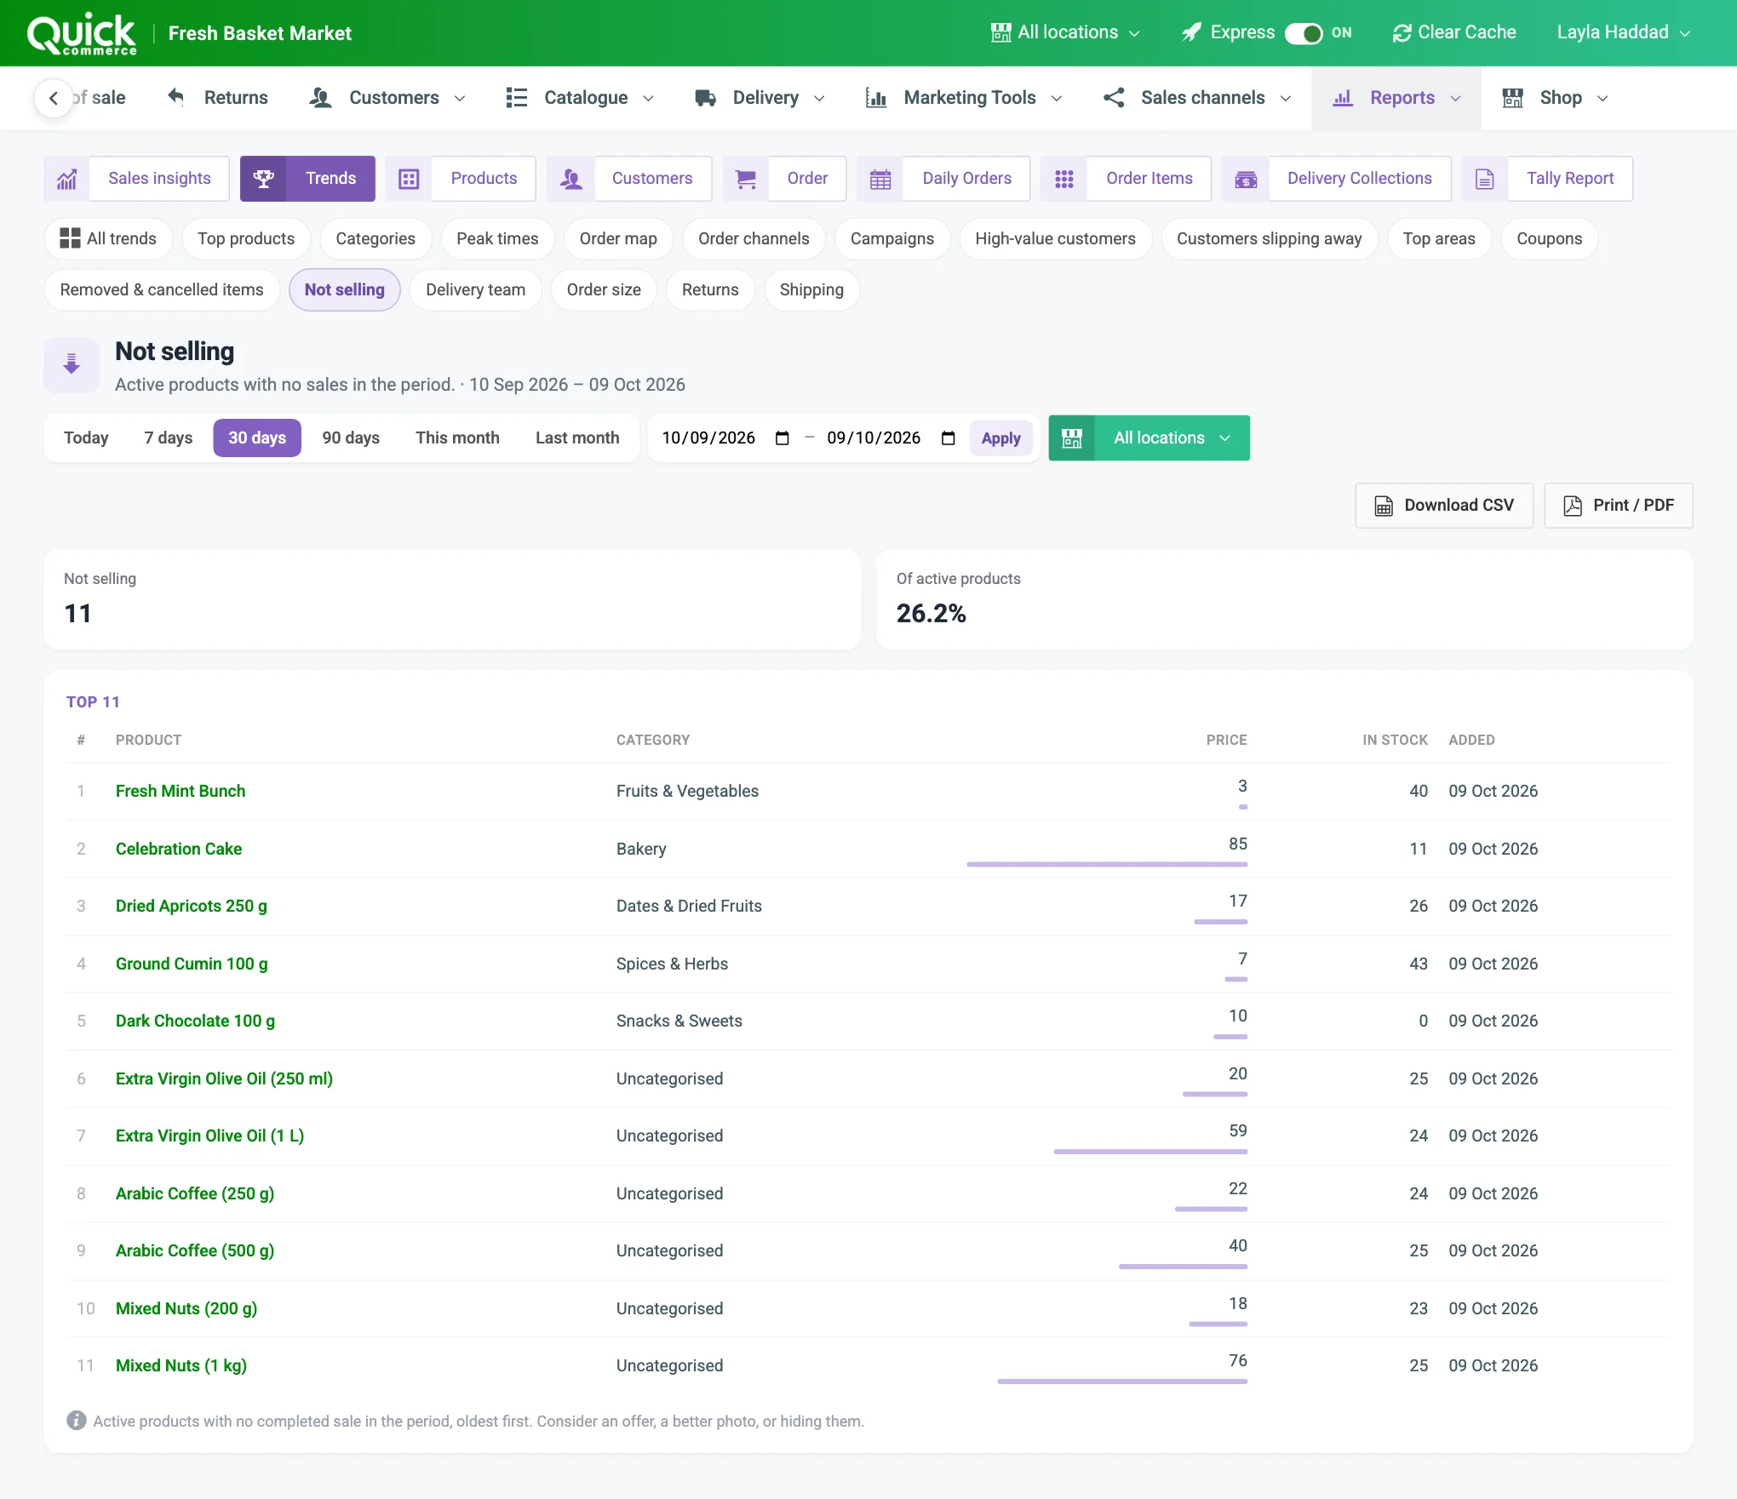The height and width of the screenshot is (1499, 1737).
Task: Toggle the Express mode switch
Action: (1303, 33)
